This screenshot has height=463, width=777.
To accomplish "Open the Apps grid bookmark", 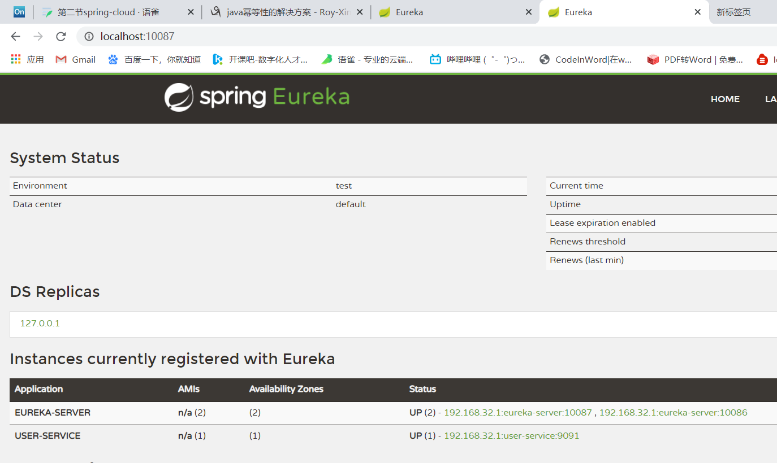I will click(27, 59).
